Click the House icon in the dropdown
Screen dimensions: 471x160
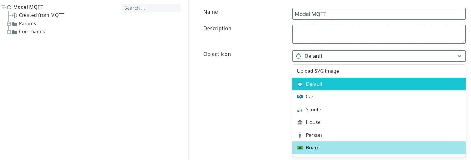point(300,122)
